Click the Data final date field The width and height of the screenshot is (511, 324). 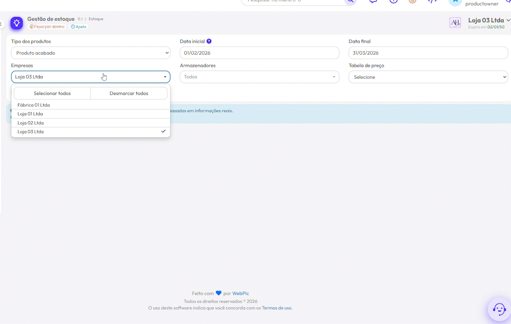(x=428, y=53)
